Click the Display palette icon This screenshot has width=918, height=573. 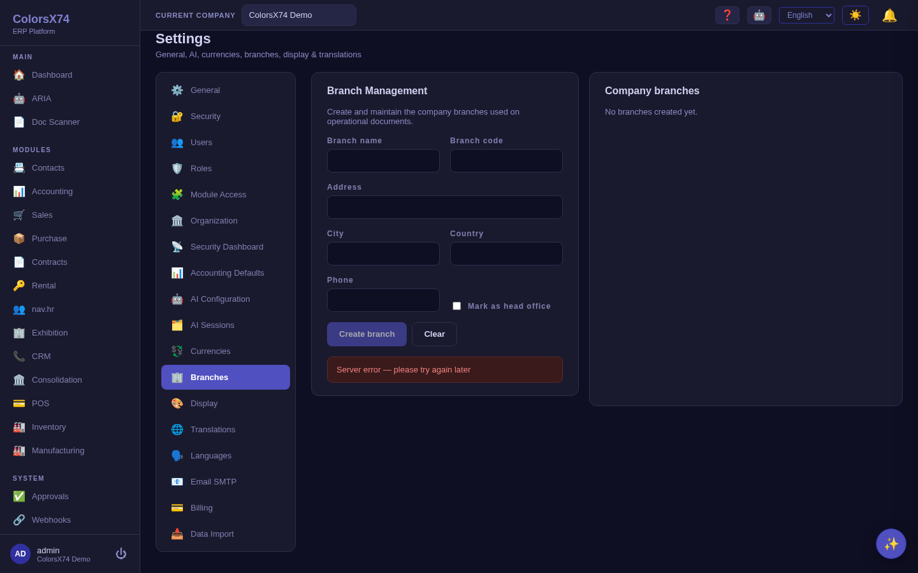coord(177,404)
